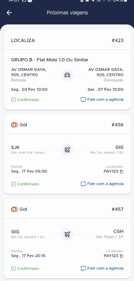Image resolution: width=134 pixels, height=281 pixels.
Task: Tap Confirmado check on flight #457
Action: (13, 269)
